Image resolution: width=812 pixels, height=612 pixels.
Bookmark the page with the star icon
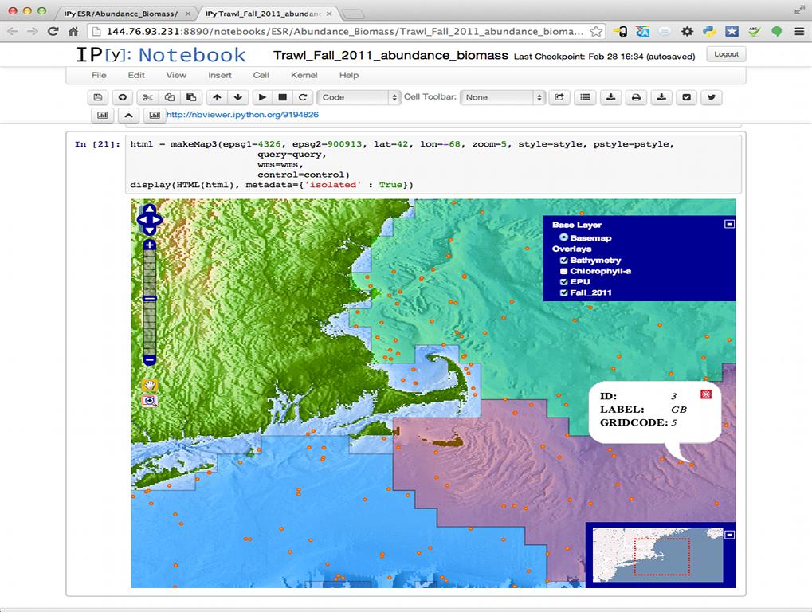[596, 32]
